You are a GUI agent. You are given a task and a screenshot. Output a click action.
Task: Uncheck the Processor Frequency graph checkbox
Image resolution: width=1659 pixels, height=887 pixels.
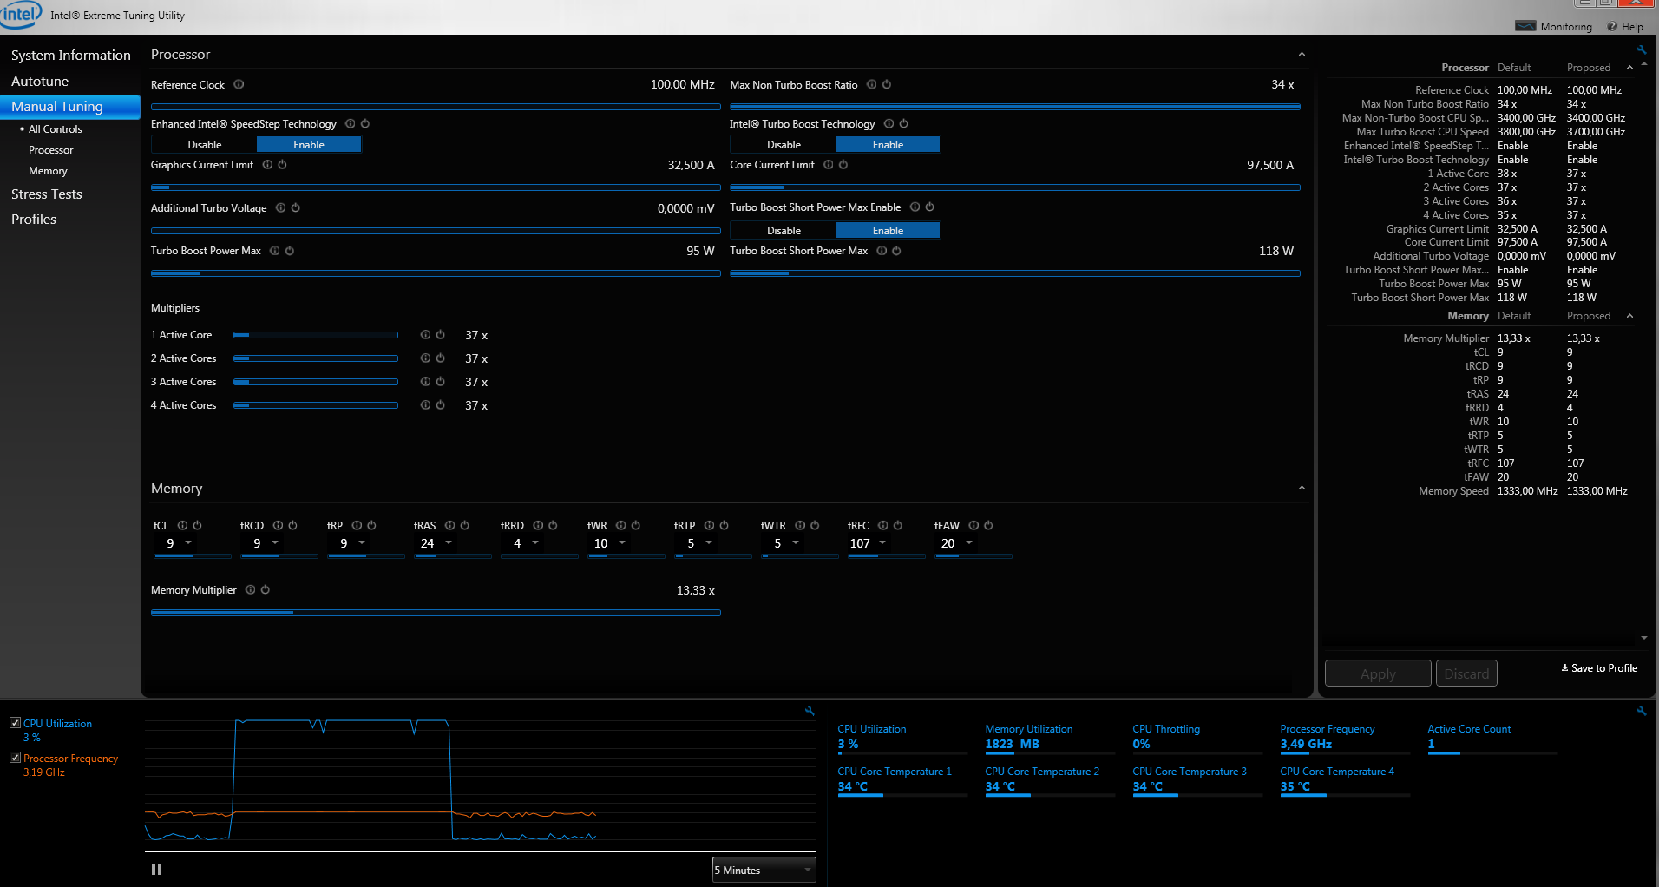click(x=15, y=758)
